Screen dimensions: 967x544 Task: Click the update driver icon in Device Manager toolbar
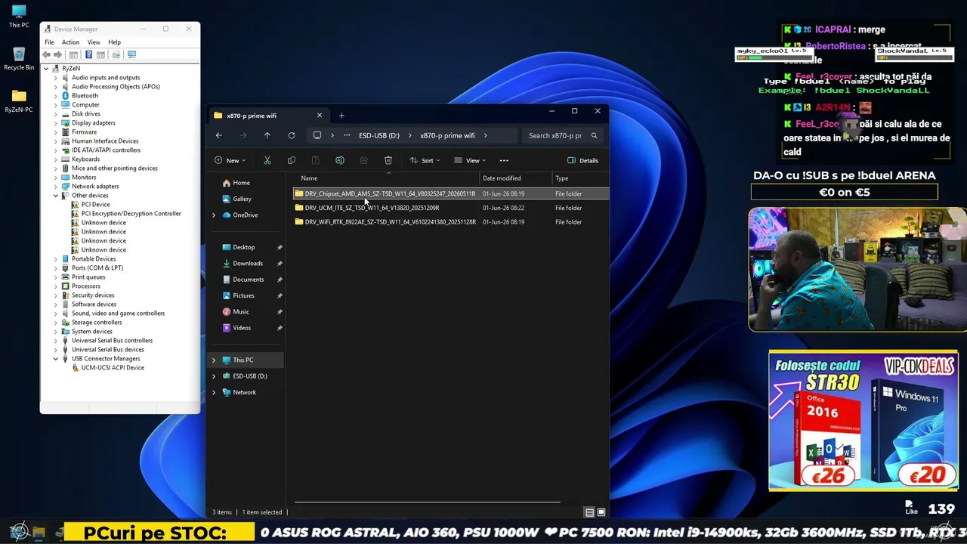click(x=116, y=54)
